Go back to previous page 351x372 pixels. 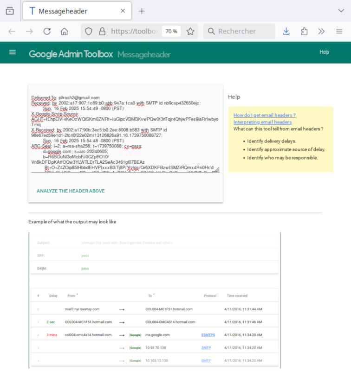(12, 32)
